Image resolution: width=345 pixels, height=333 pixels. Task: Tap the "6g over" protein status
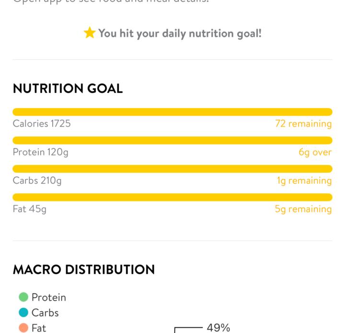(315, 152)
